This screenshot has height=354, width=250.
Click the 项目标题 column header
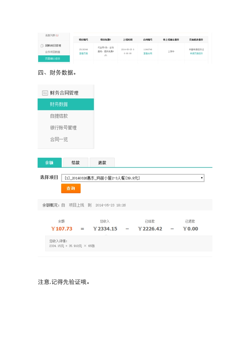coord(106,40)
